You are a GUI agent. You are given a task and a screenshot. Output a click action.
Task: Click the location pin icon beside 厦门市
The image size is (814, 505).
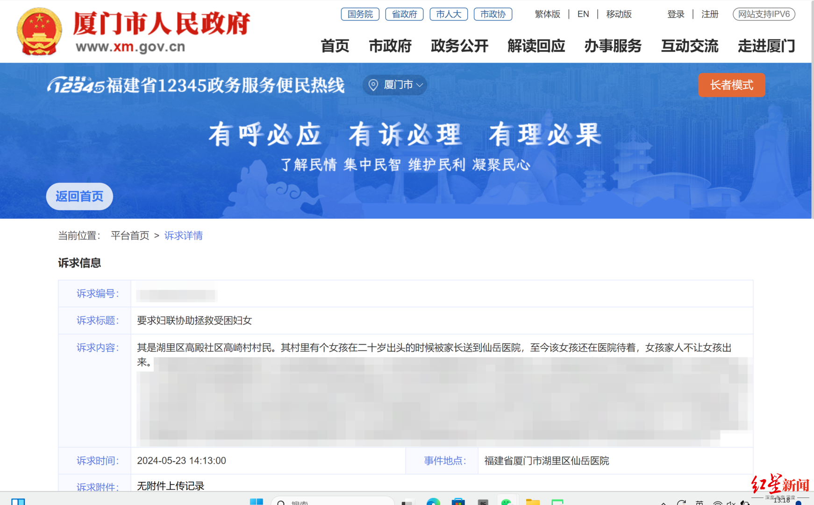point(373,85)
